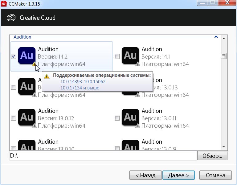Click the warning icon on Audition 13.0.13
This screenshot has width=237, height=185.
point(138,95)
